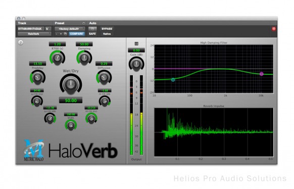Select next preset with plus button
This screenshot has height=189, width=294.
61,34
